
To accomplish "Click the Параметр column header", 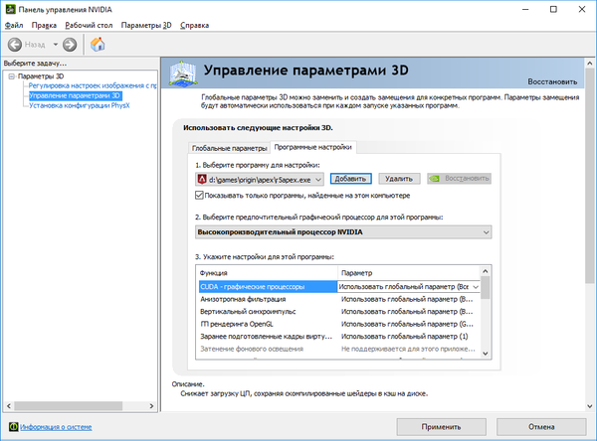I will point(409,273).
